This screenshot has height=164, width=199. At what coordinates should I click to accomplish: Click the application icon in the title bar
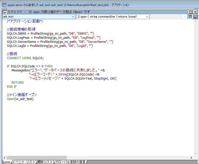pos(4,5)
